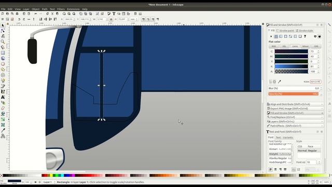Choose Radial gradient fill type
Image resolution: width=332 pixels, height=187 pixels.
pyautogui.click(x=286, y=36)
